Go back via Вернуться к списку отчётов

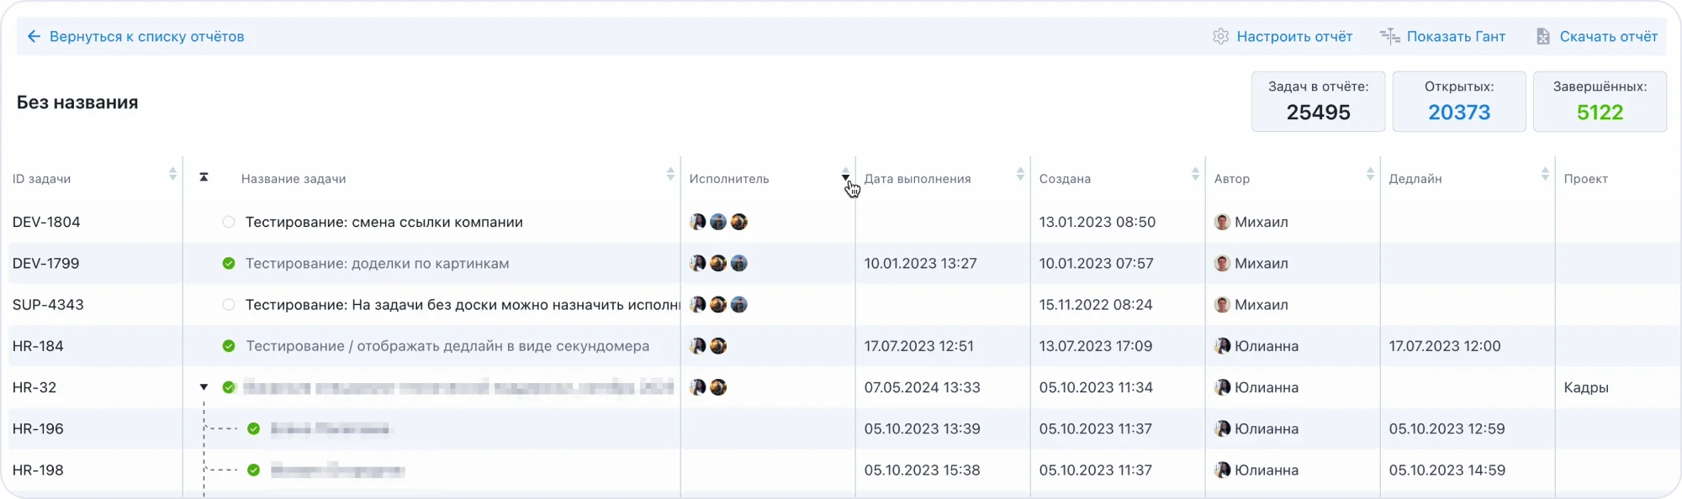click(146, 36)
